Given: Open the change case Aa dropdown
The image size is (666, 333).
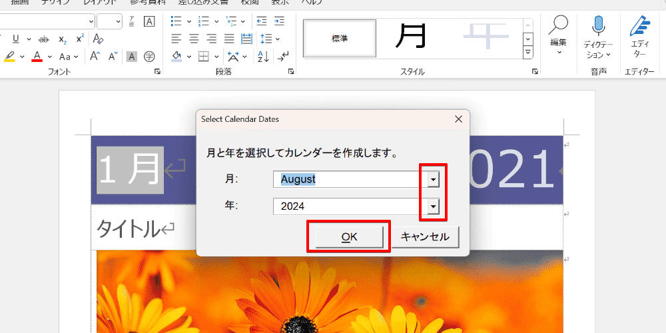Looking at the screenshot, I should pyautogui.click(x=69, y=57).
